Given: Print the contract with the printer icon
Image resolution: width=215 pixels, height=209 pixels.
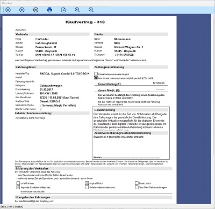Looking at the screenshot, I should [x=49, y=10].
